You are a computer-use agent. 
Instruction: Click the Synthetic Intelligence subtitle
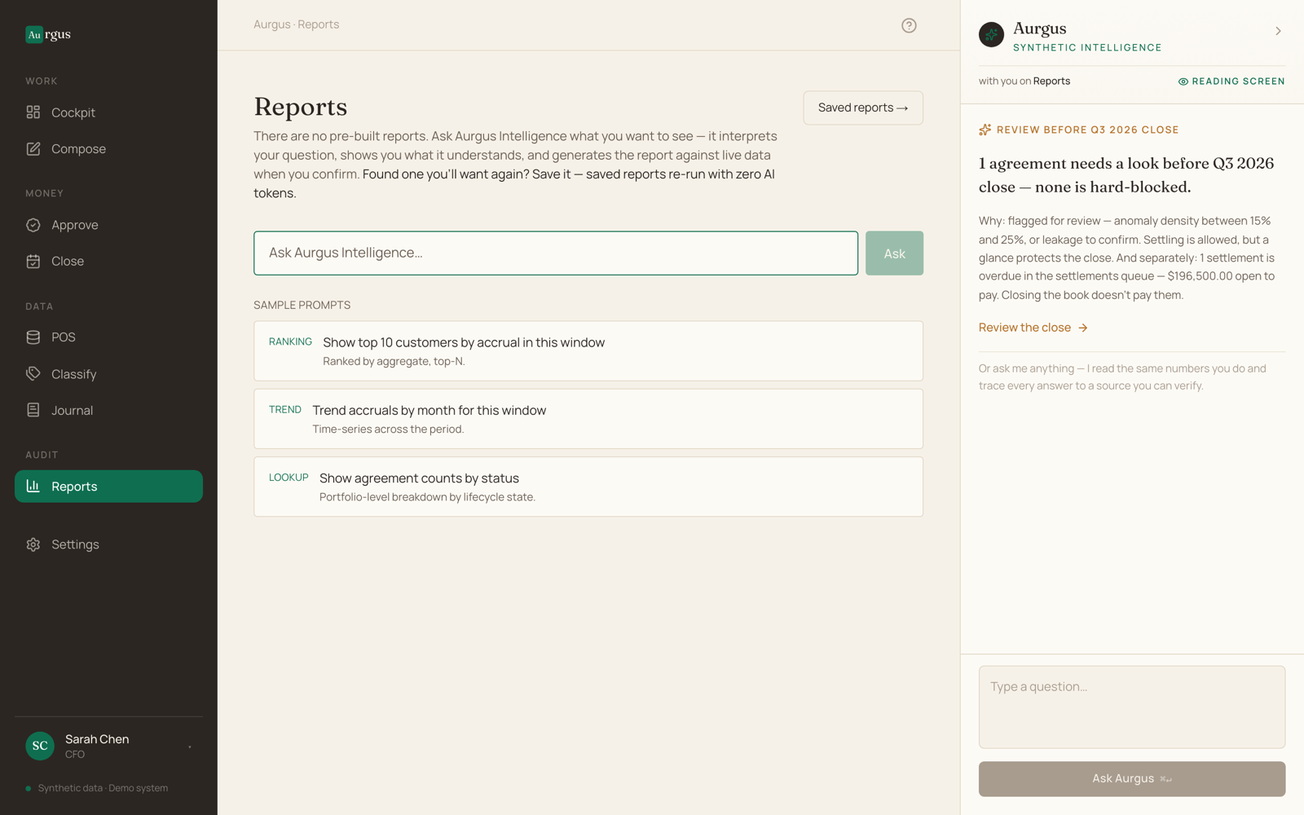tap(1087, 48)
